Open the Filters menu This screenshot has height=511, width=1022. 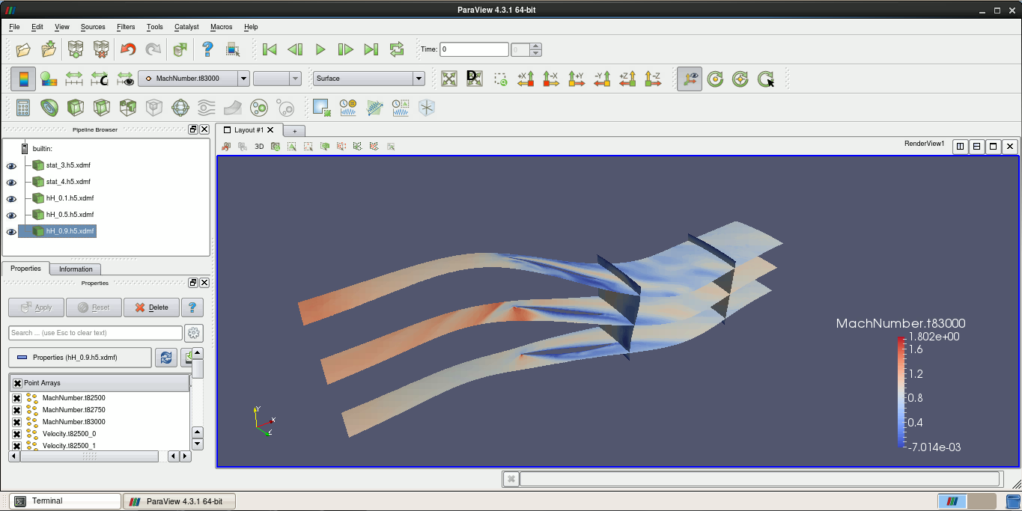(126, 27)
